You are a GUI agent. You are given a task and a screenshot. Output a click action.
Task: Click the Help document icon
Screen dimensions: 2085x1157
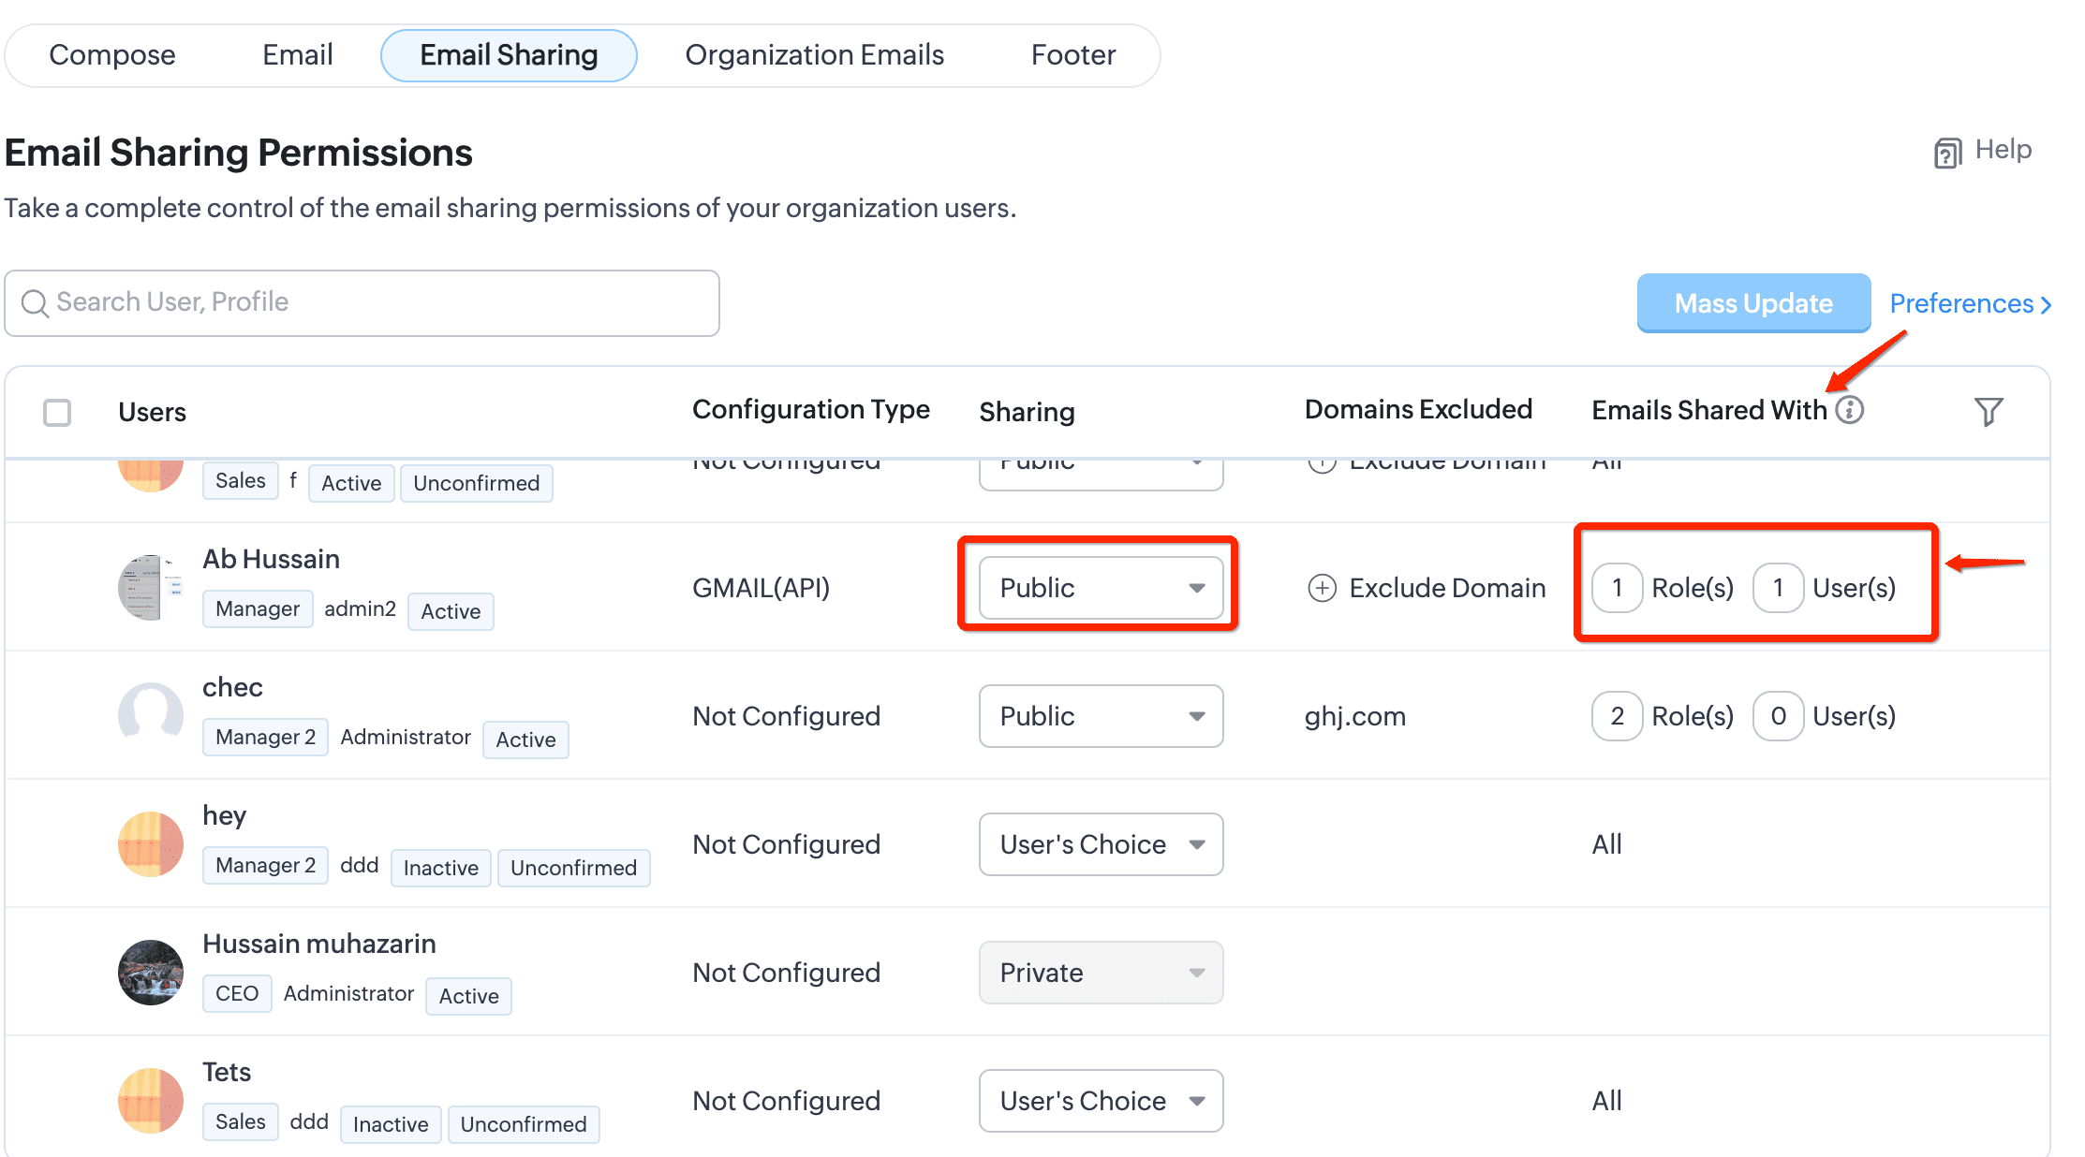1947,153
